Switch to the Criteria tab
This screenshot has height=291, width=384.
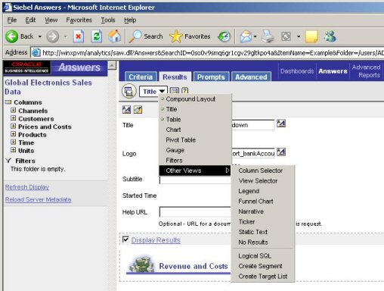pyautogui.click(x=141, y=77)
